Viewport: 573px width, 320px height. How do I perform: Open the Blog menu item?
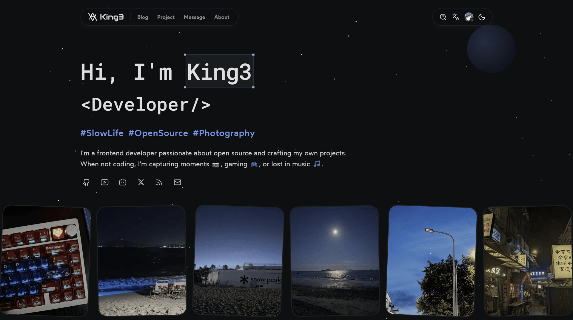coord(143,17)
